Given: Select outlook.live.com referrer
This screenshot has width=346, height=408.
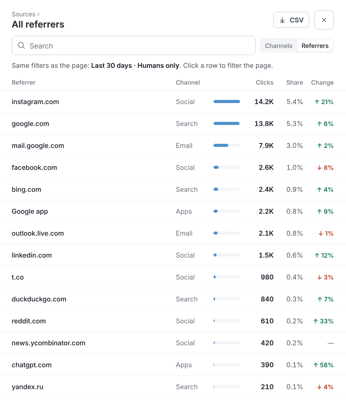Looking at the screenshot, I should click(x=173, y=233).
